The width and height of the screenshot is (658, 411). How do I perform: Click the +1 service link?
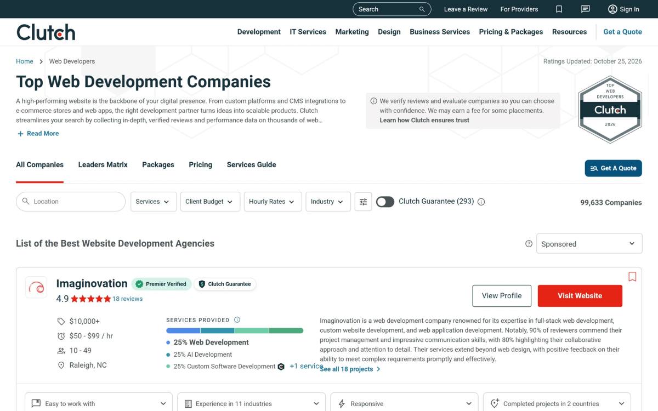point(306,366)
